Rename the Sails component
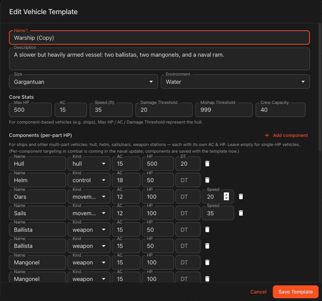Image resolution: width=322 pixels, height=301 pixels. pos(37,213)
